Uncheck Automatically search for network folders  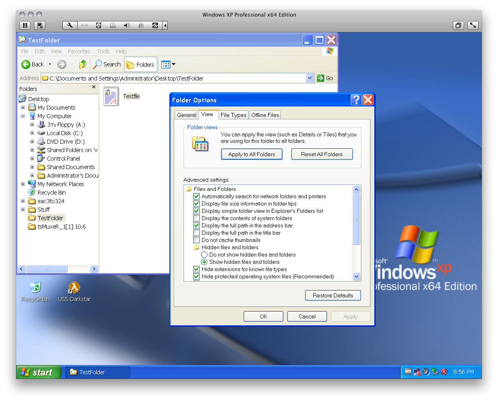pyautogui.click(x=196, y=196)
